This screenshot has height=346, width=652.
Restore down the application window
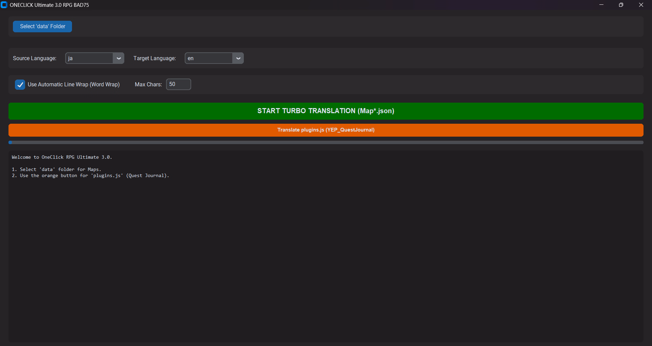[x=621, y=5]
